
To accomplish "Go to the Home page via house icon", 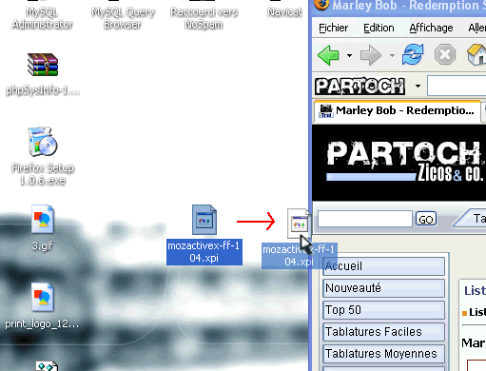I will coord(476,54).
